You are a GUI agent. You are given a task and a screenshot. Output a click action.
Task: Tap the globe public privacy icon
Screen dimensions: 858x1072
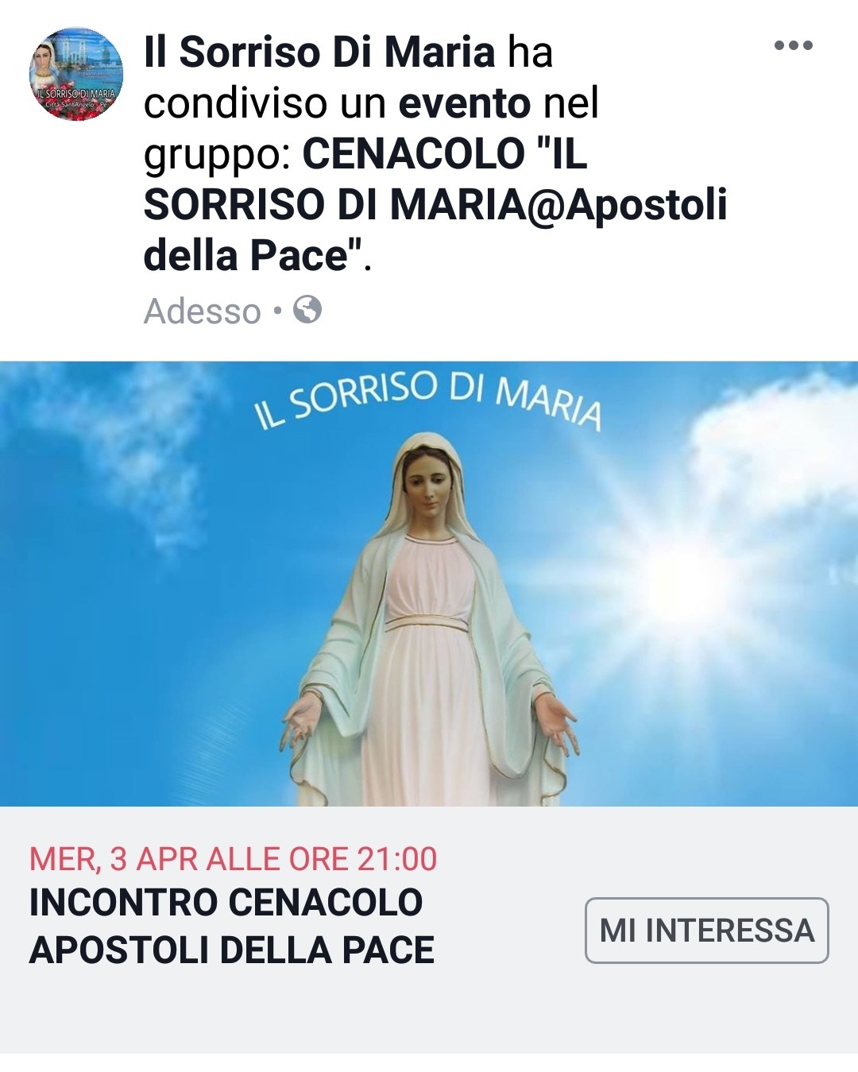tap(307, 309)
